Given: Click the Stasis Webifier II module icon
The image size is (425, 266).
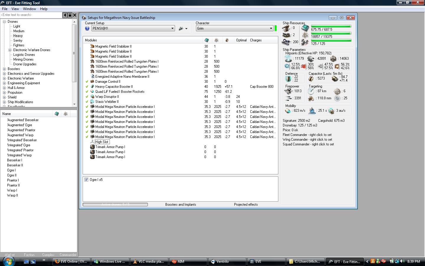Looking at the screenshot, I should coord(92,102).
